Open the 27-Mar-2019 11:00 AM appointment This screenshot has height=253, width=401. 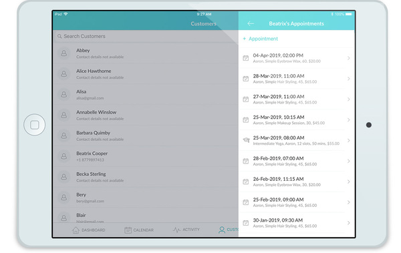click(297, 99)
